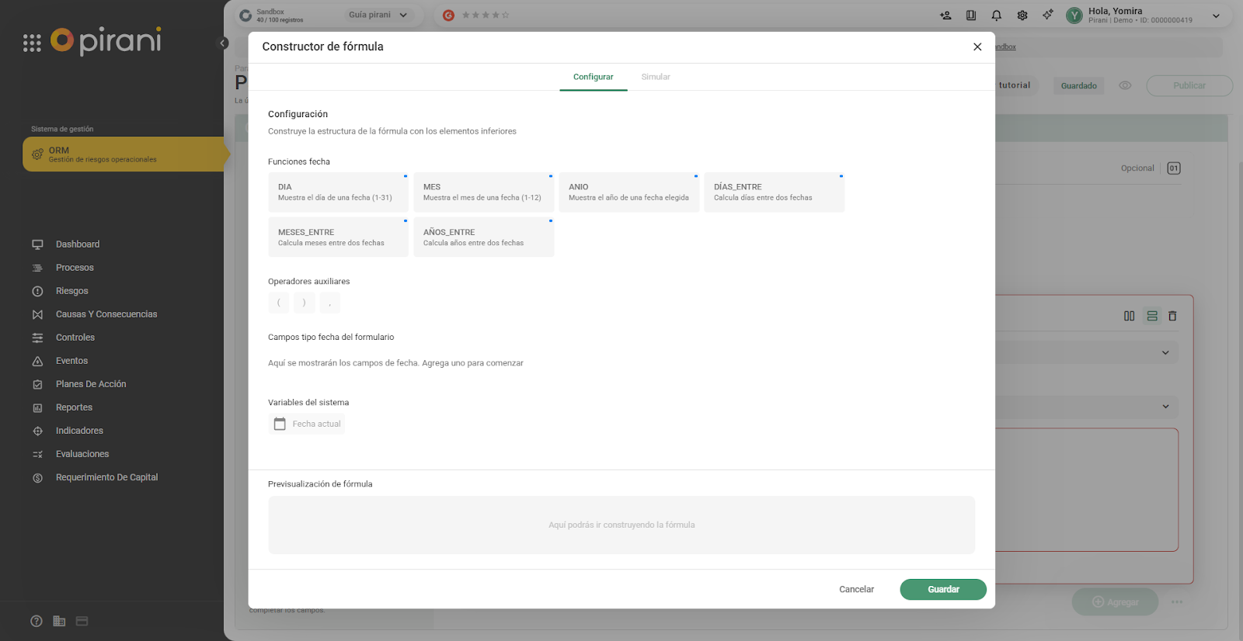This screenshot has width=1243, height=641.
Task: Click the notifications bell icon
Action: (996, 16)
